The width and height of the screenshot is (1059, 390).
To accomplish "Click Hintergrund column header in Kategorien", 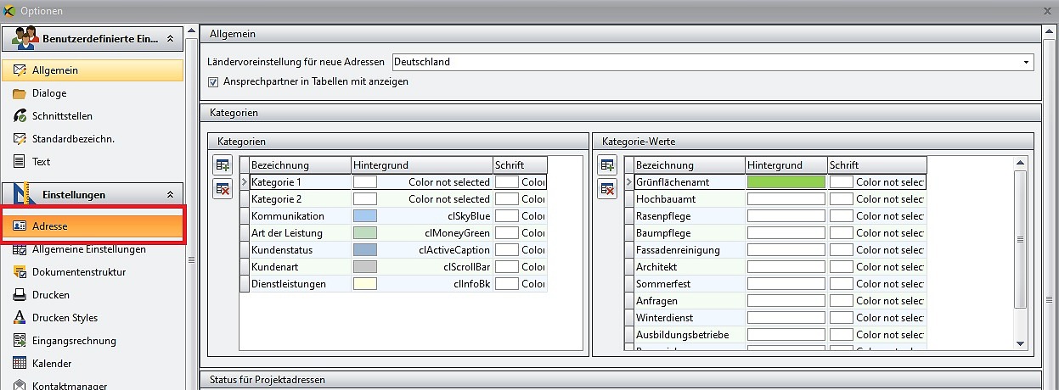I will (x=422, y=165).
